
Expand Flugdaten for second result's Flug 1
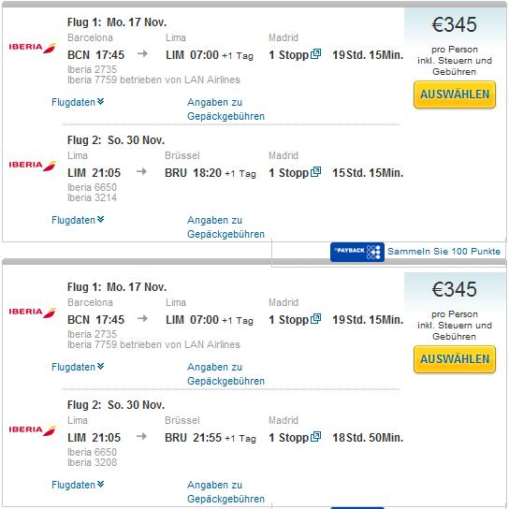(x=78, y=367)
